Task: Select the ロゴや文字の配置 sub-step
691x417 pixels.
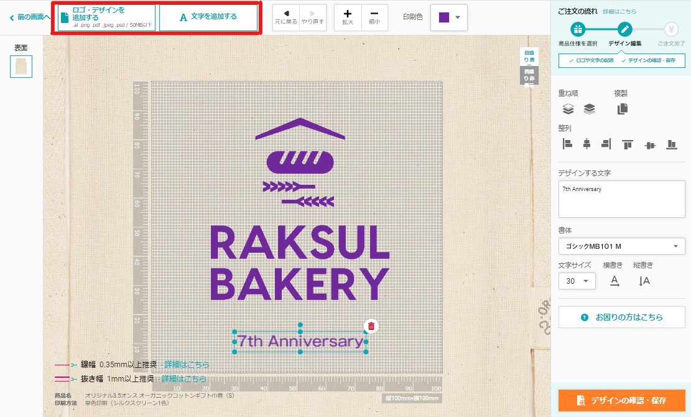Action: point(591,60)
